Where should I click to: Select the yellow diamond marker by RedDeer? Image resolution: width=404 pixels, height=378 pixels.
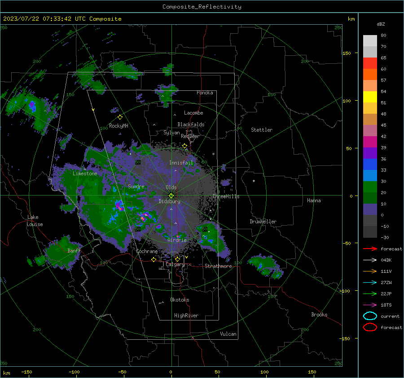click(x=184, y=146)
